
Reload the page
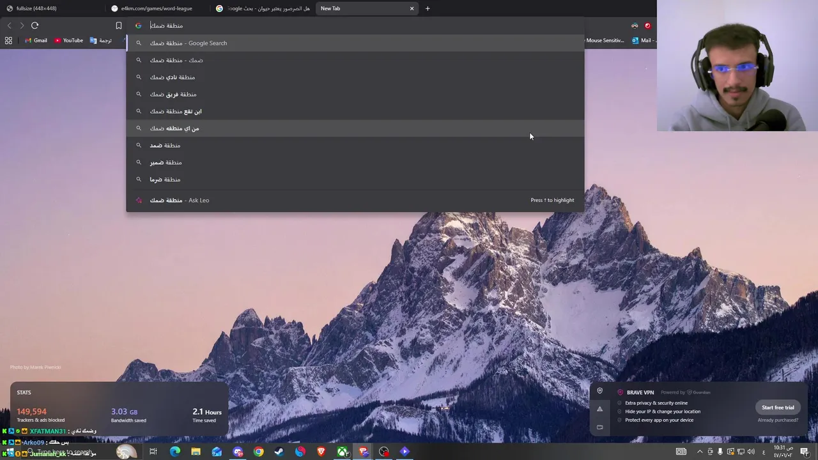[x=35, y=26]
